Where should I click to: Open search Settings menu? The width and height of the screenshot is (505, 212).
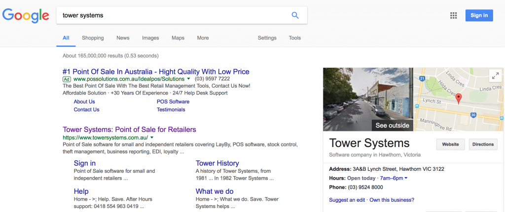(267, 38)
